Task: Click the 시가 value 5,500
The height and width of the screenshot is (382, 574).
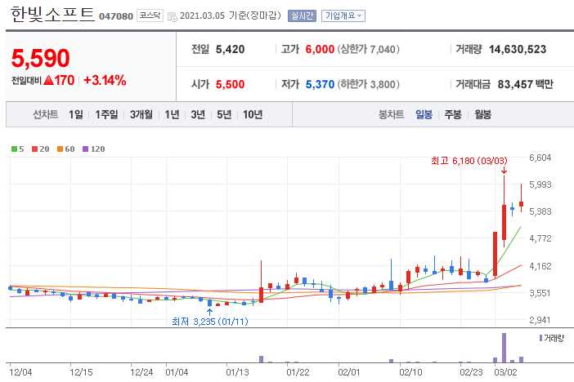Action: coord(230,84)
